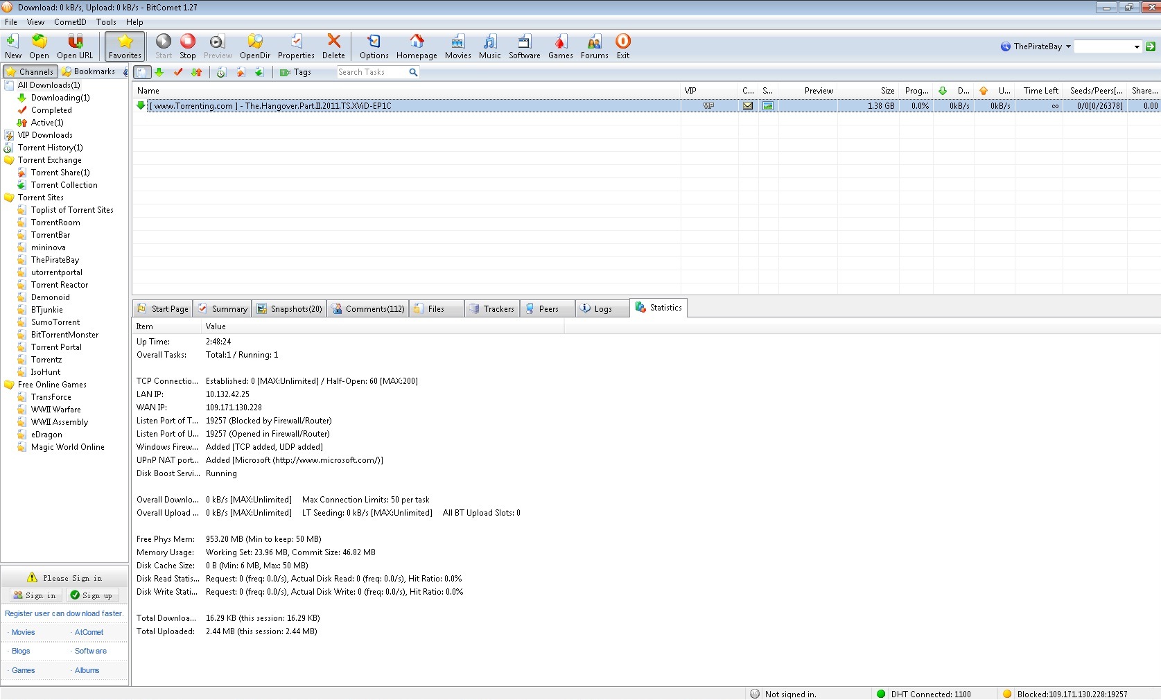1161x700 pixels.
Task: Sort by Size column header
Action: [x=868, y=91]
